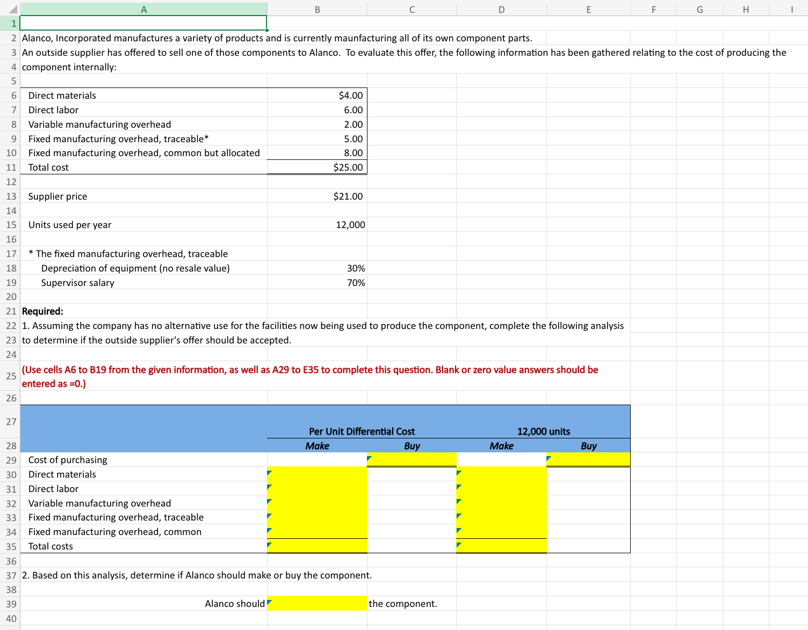
Task: Click the 12,000 units used per year value
Action: click(x=317, y=225)
